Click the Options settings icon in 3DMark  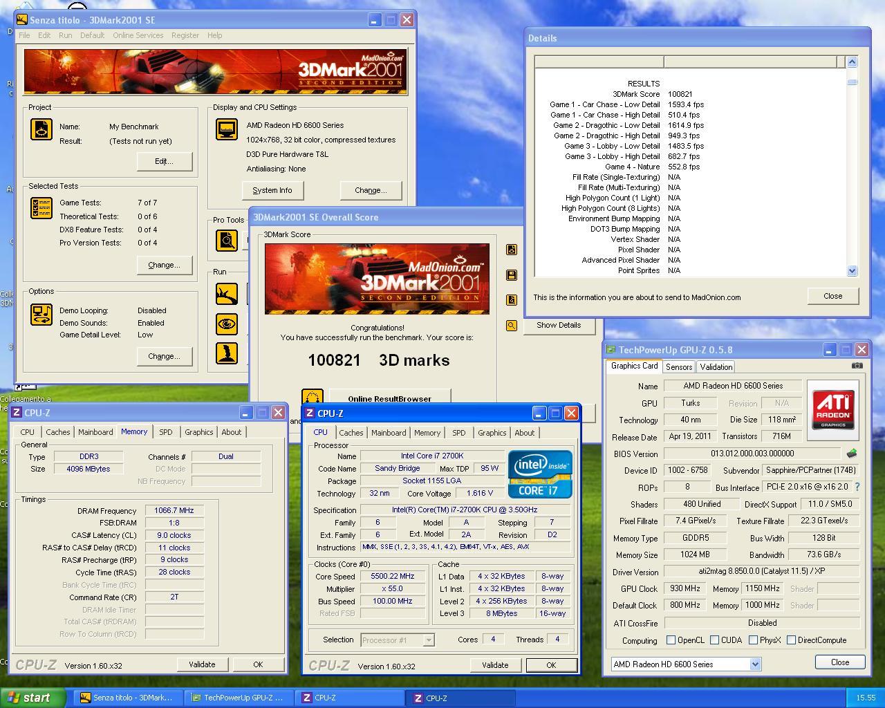pos(41,314)
